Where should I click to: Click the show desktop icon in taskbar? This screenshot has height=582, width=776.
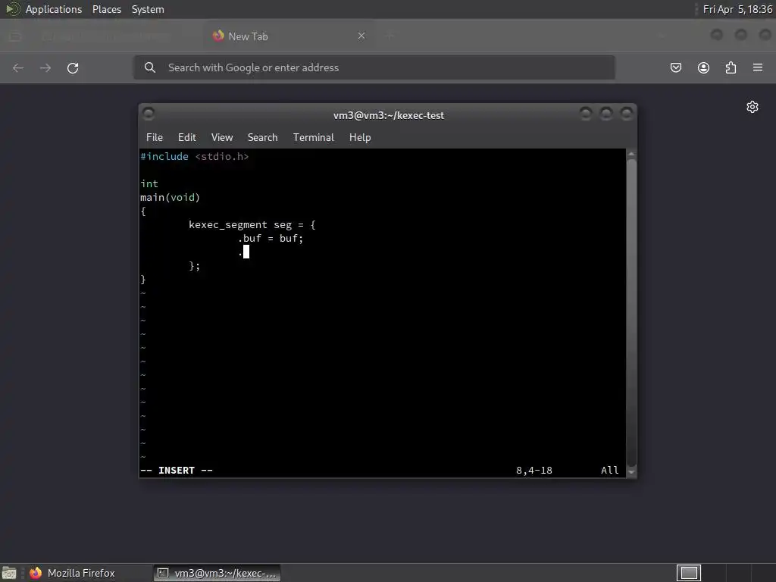tap(9, 573)
